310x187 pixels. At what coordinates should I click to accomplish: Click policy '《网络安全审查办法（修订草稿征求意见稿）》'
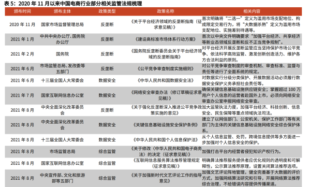point(166,95)
